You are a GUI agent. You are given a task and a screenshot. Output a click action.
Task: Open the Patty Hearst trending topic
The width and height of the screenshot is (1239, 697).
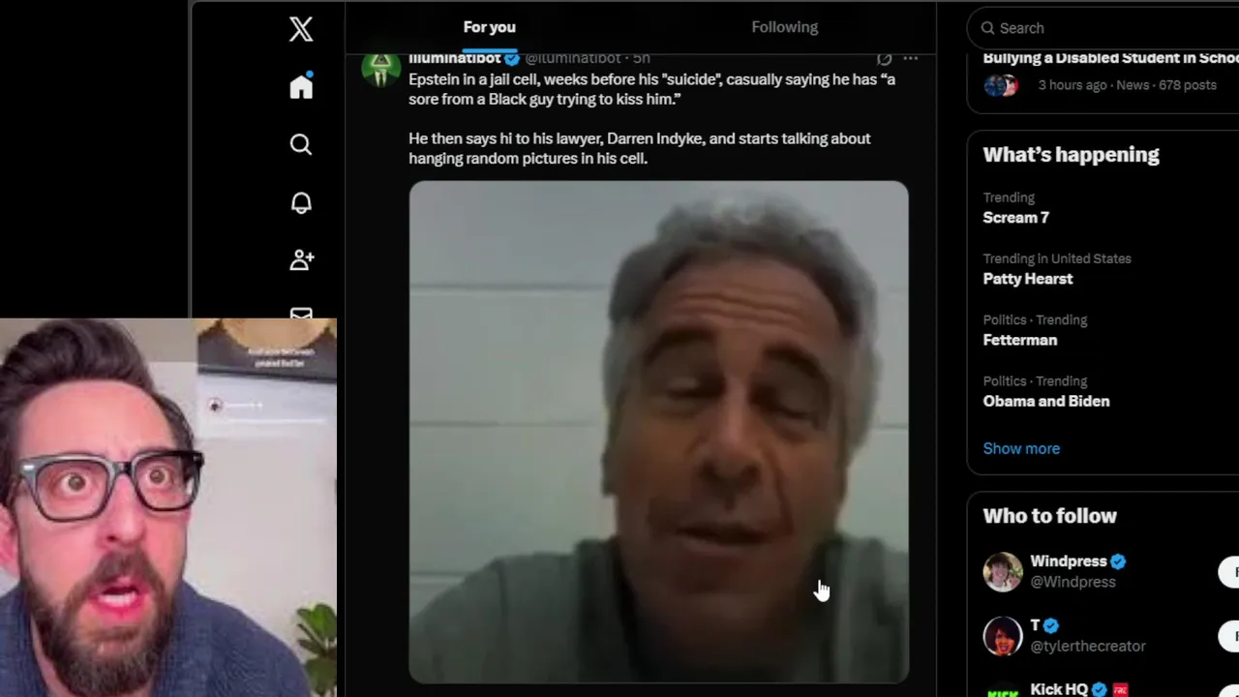tap(1103, 269)
